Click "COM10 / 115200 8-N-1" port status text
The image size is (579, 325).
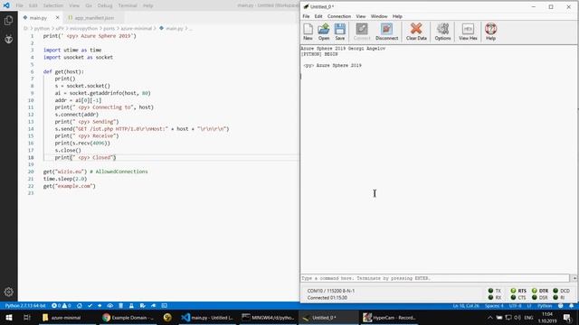pyautogui.click(x=330, y=291)
